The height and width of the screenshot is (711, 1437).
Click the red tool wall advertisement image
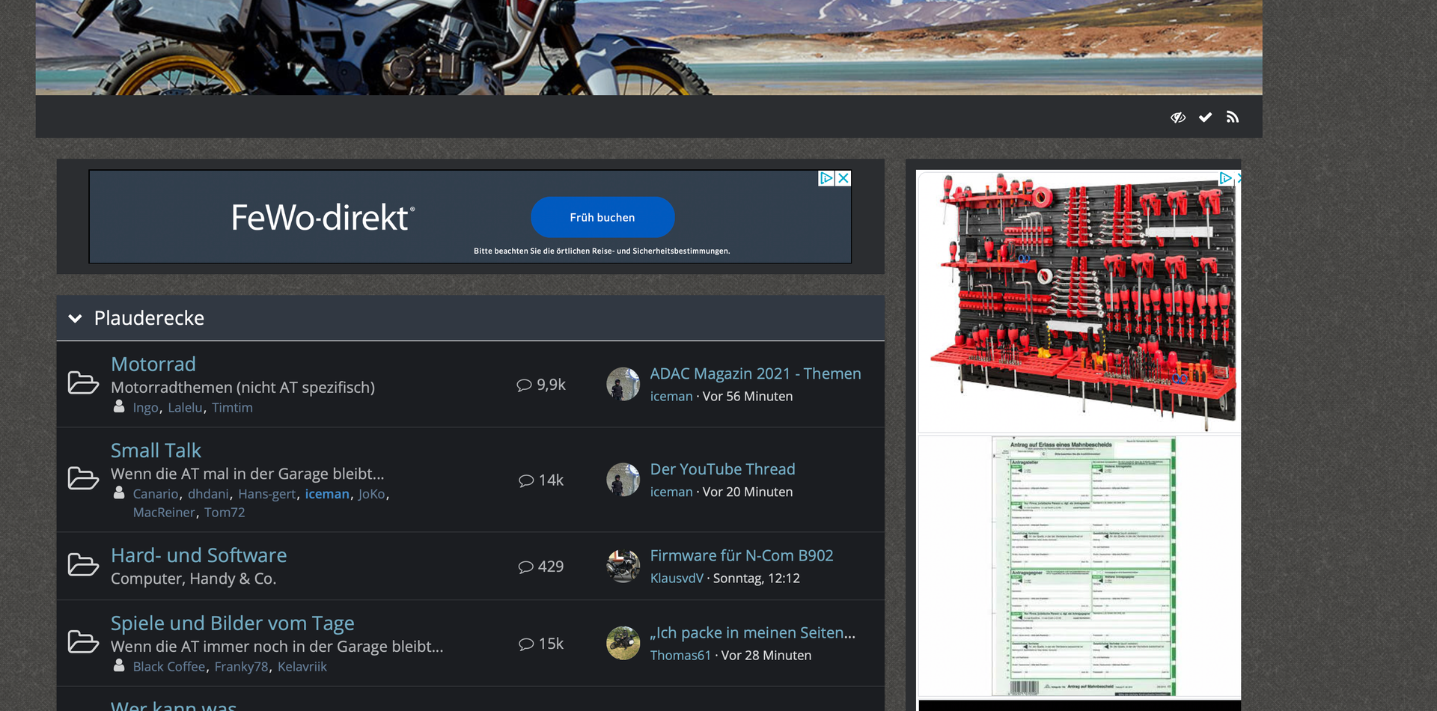[x=1078, y=299]
